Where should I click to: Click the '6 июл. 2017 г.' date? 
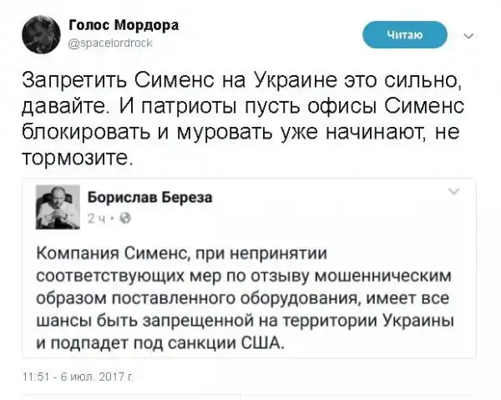(x=94, y=379)
